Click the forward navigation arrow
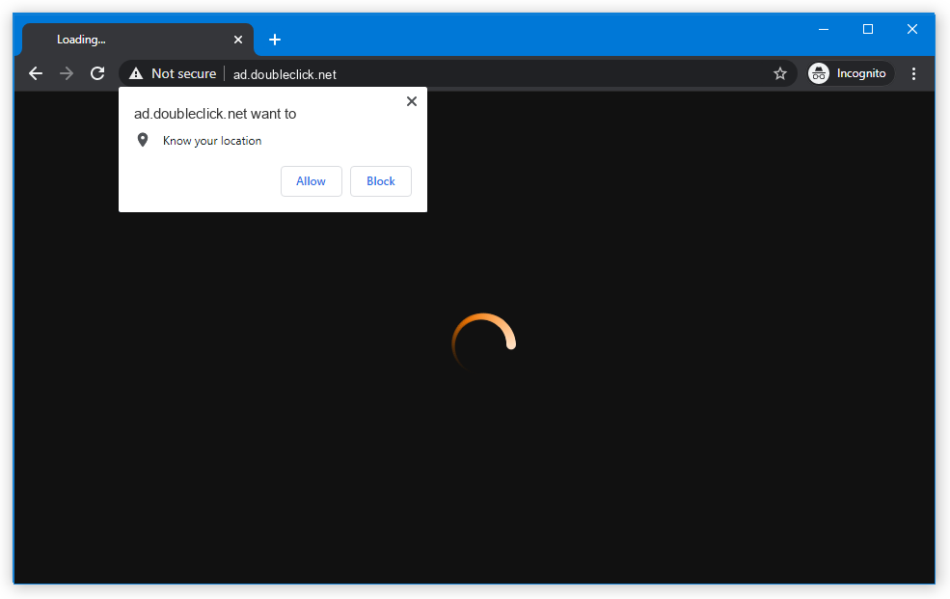Viewport: 950px width, 599px height. coord(66,73)
